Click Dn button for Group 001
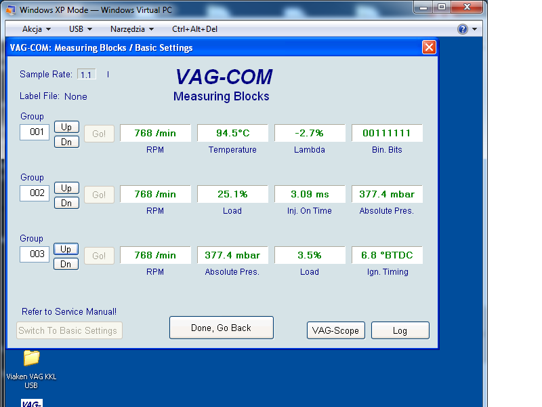This screenshot has width=542, height=407. click(66, 142)
